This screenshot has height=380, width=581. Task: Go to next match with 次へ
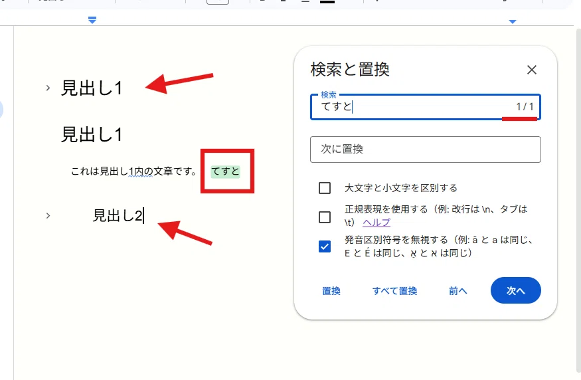tap(516, 290)
